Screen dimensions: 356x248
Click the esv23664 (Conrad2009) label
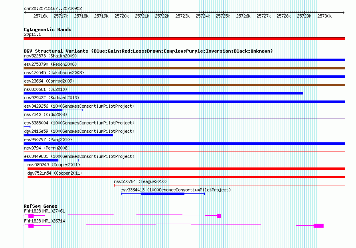49,81
